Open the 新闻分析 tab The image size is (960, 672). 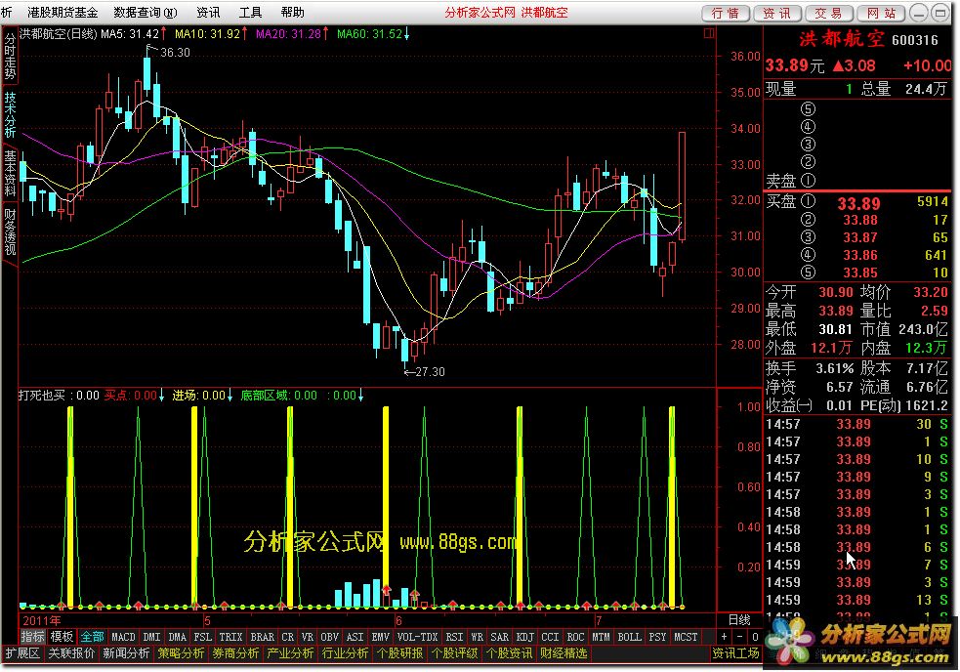pos(126,653)
